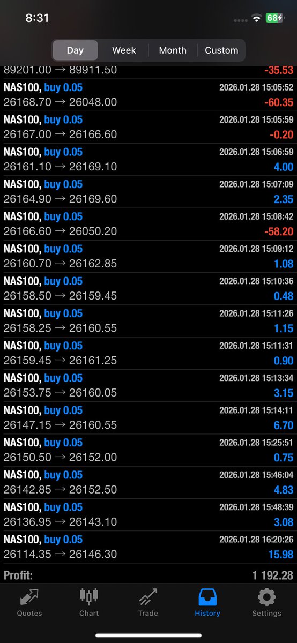This screenshot has width=297, height=643.
Task: Open the trade closed at 15:05:52
Action: click(x=148, y=95)
